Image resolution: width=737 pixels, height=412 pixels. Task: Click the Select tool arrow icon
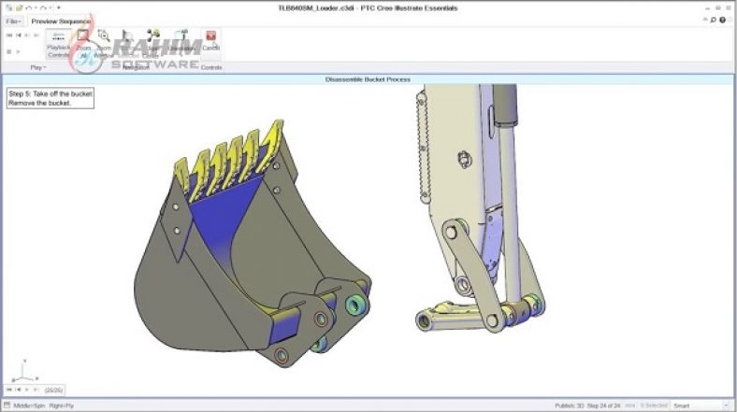tap(126, 36)
